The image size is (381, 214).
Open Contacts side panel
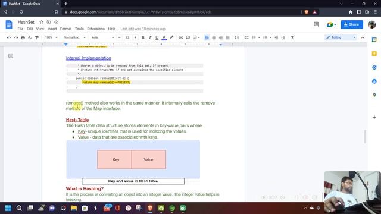pos(374,81)
